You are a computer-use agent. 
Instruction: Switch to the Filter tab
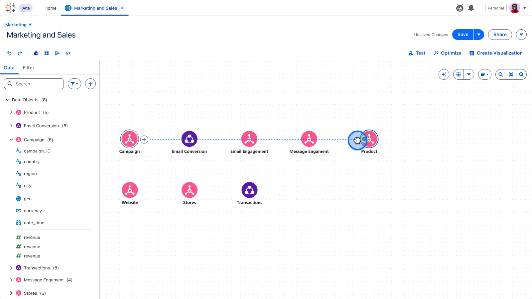coord(29,68)
